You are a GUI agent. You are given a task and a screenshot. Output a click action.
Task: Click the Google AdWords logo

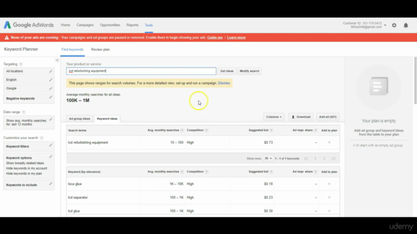29,25
